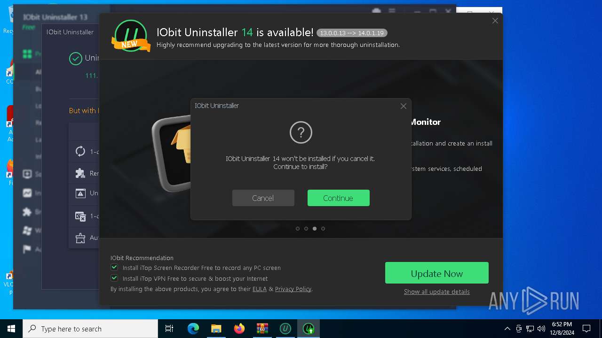
Task: Click the Browser Extensions puzzle sidebar icon
Action: click(27, 212)
